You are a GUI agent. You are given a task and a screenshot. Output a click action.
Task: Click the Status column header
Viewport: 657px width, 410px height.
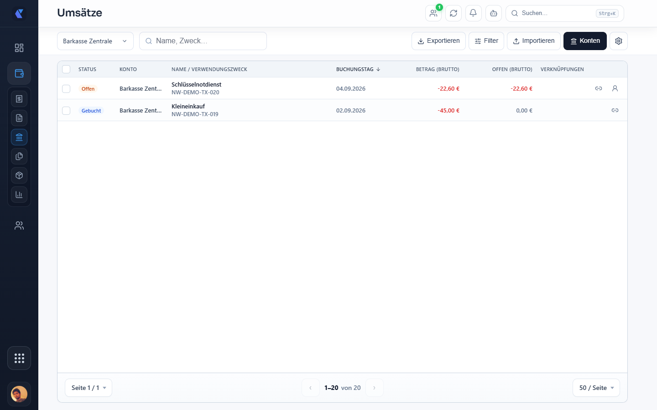pos(87,69)
